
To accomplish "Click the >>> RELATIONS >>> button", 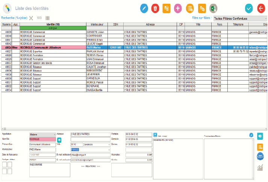I will 91,166.
